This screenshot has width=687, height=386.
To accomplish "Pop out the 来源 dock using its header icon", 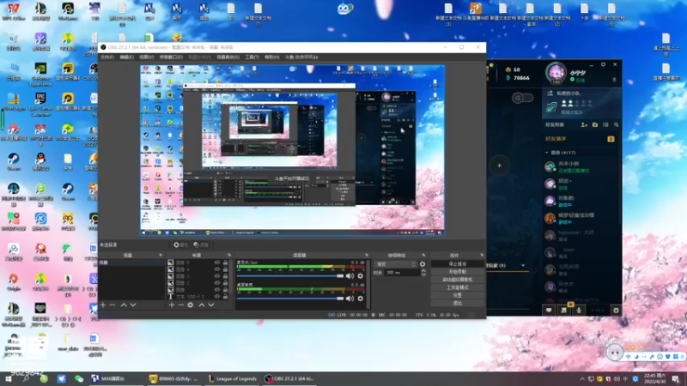I will (228, 255).
